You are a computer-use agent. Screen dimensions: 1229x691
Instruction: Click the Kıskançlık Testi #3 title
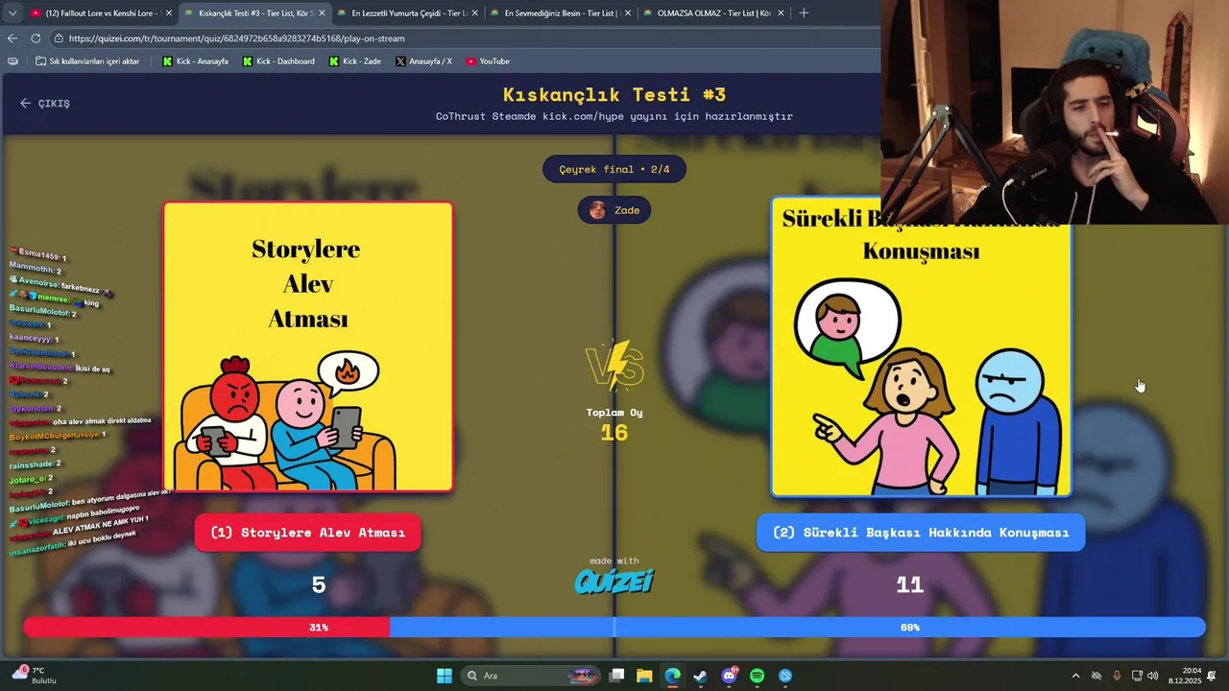tap(614, 94)
